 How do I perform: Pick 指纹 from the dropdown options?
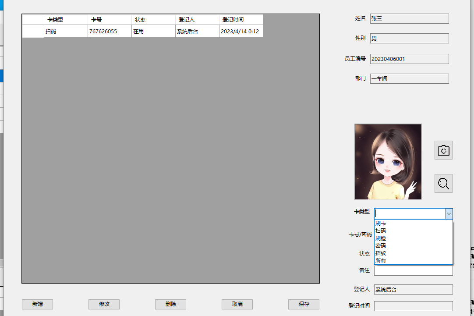pos(381,253)
